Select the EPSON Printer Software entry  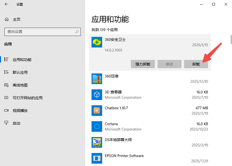point(150,158)
